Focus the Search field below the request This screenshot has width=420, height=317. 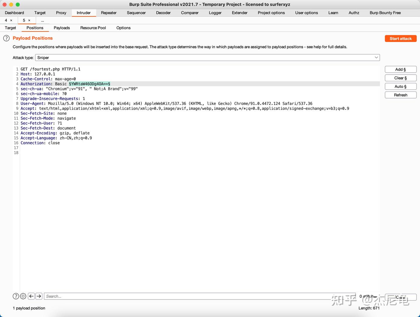click(200, 296)
